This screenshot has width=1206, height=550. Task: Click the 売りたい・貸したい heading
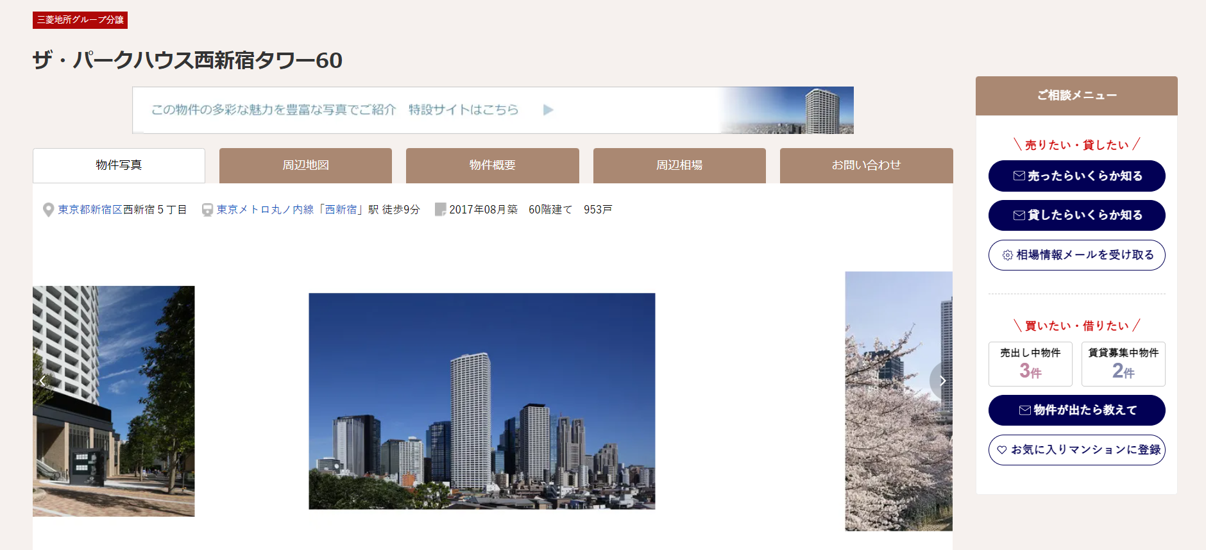pyautogui.click(x=1076, y=145)
